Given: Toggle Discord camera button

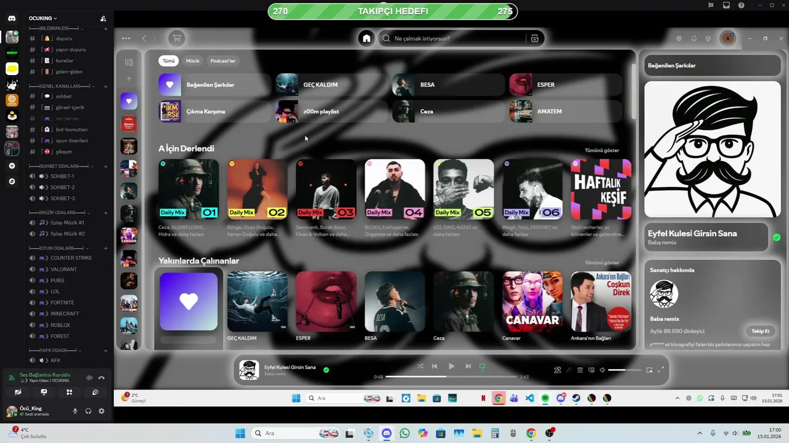Looking at the screenshot, I should click(18, 392).
